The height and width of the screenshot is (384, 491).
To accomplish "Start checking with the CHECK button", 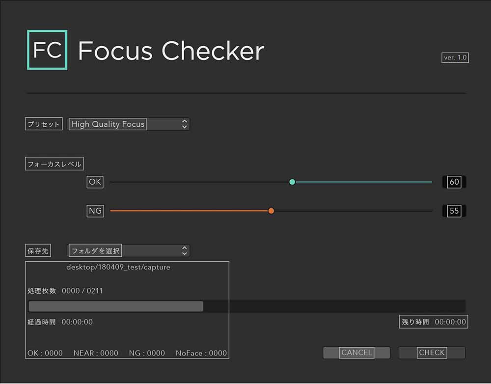I will [x=432, y=353].
